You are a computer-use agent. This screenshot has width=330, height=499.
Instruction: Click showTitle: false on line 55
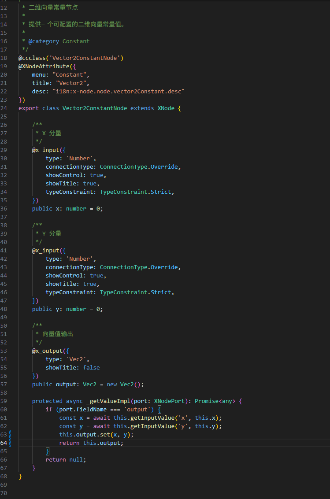pos(73,368)
